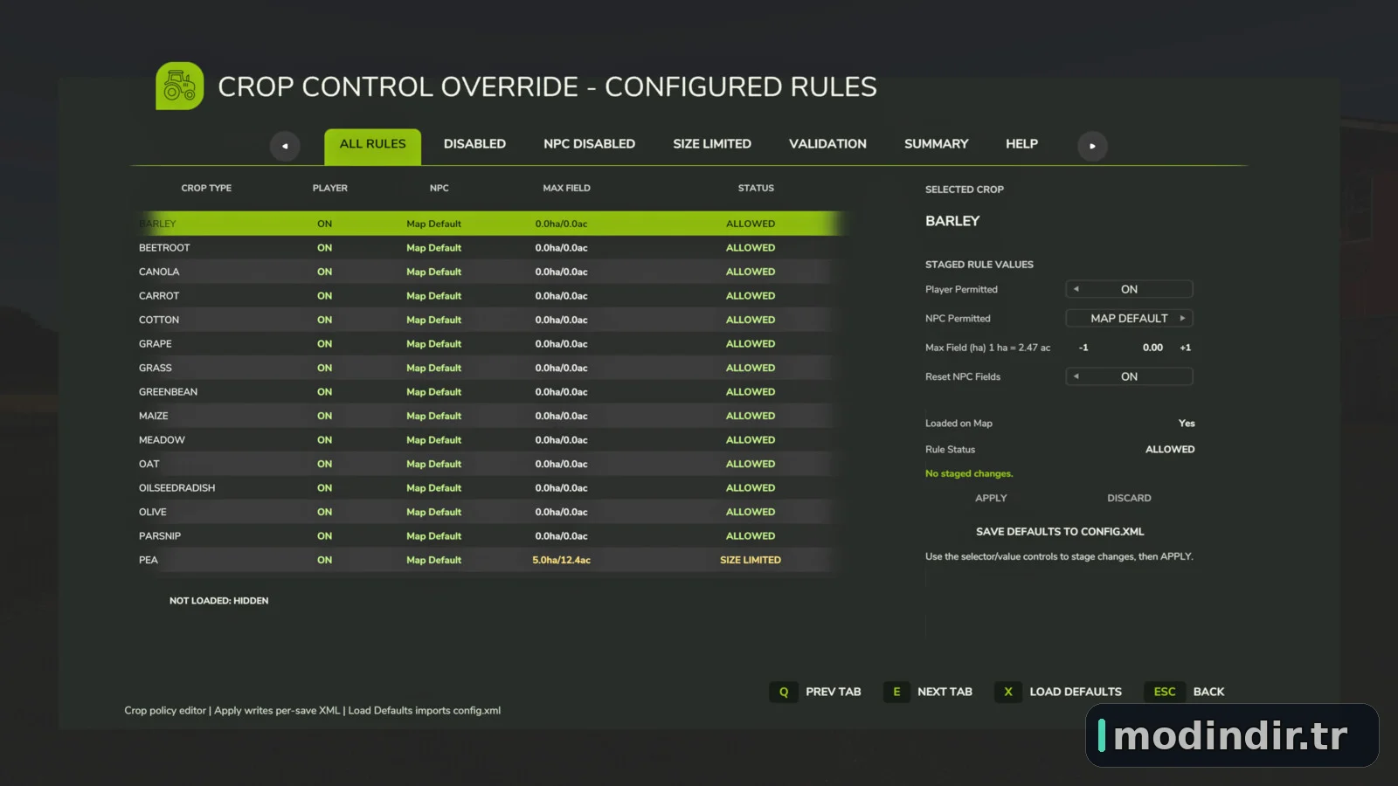Screen dimensions: 1398x786
Task: Click the 'No staged changes.' message
Action: pyautogui.click(x=969, y=473)
